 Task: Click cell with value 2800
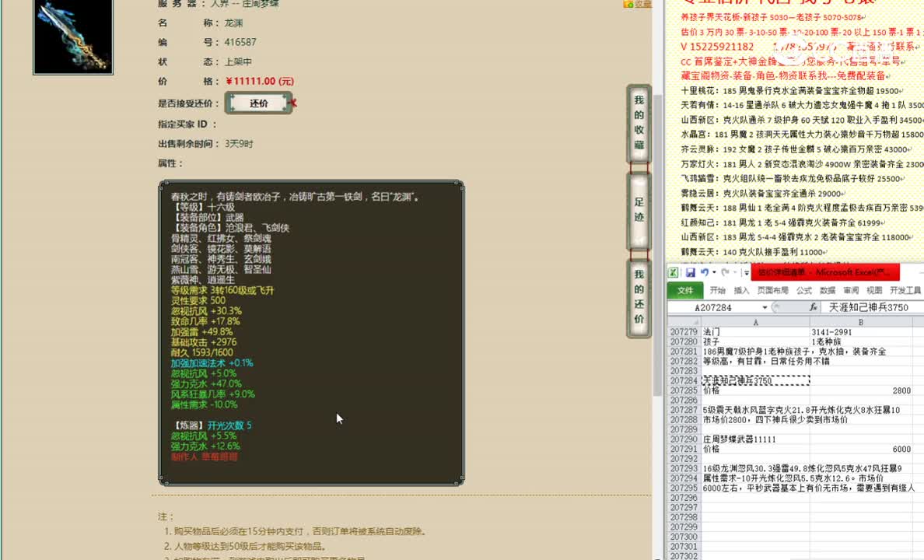pyautogui.click(x=861, y=390)
